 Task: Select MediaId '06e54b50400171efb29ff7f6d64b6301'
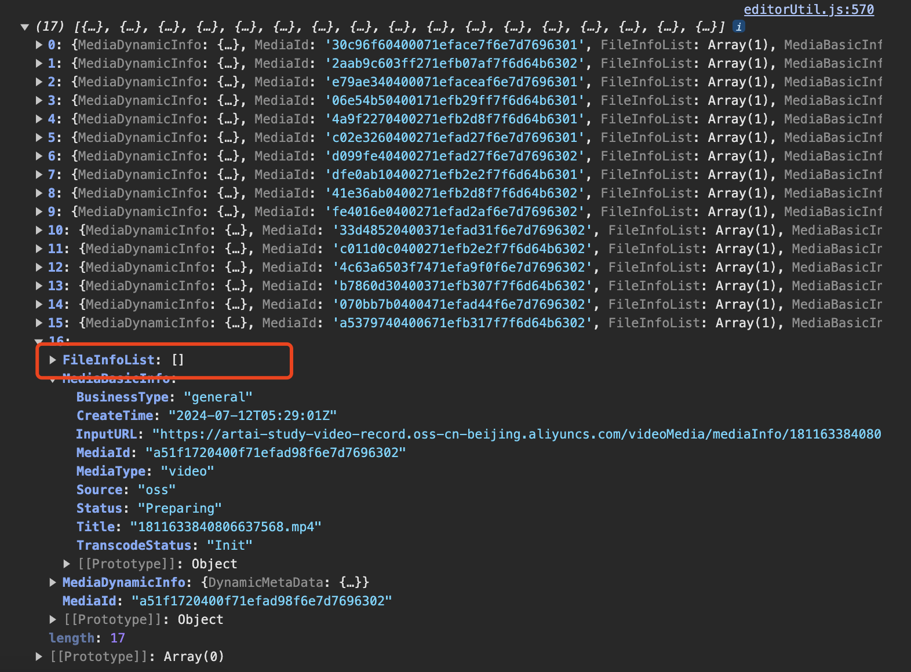coord(454,100)
